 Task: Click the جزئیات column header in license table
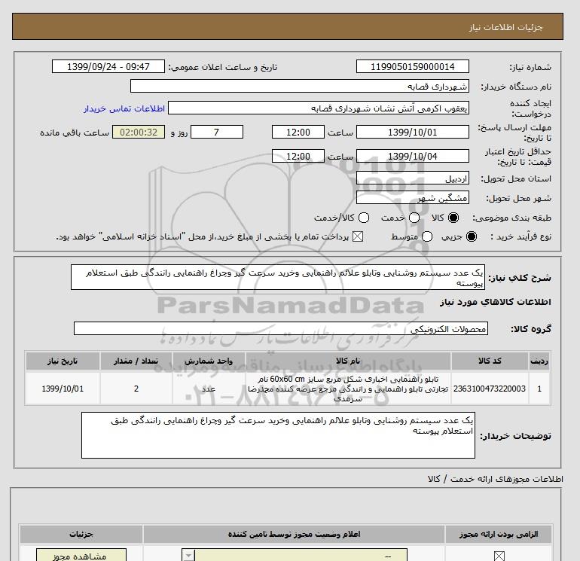tap(81, 534)
